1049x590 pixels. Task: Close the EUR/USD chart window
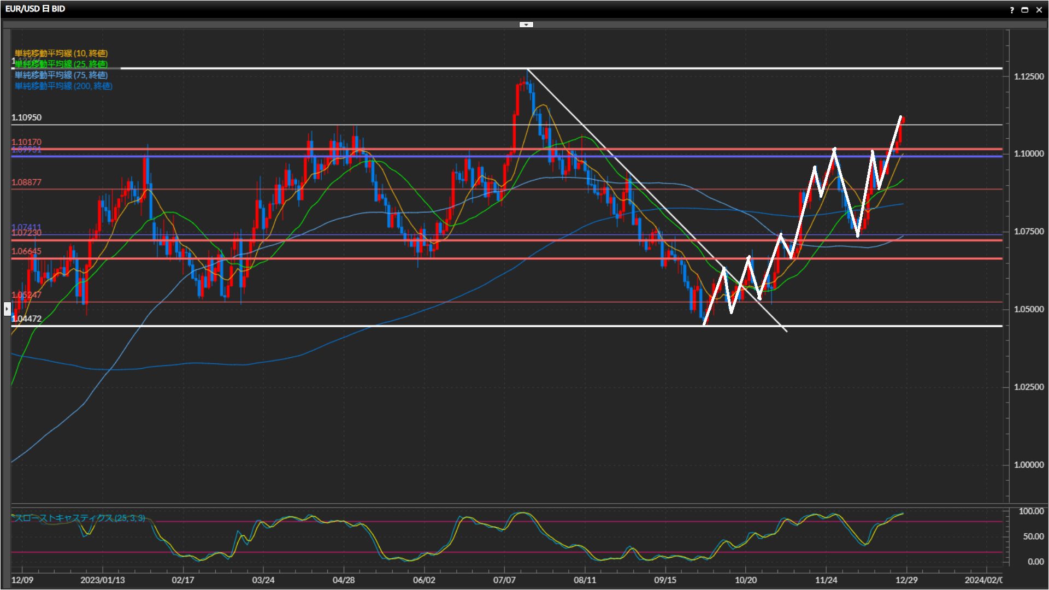1039,10
